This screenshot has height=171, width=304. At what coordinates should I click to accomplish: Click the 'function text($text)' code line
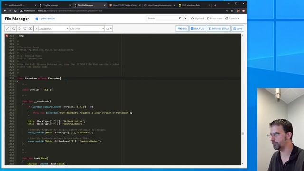tap(35, 158)
